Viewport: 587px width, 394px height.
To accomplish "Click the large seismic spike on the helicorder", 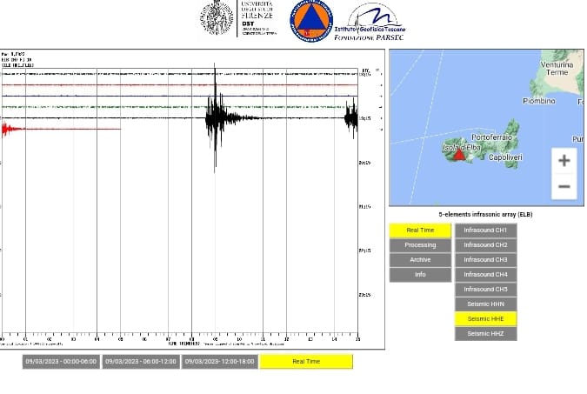I will click(215, 117).
